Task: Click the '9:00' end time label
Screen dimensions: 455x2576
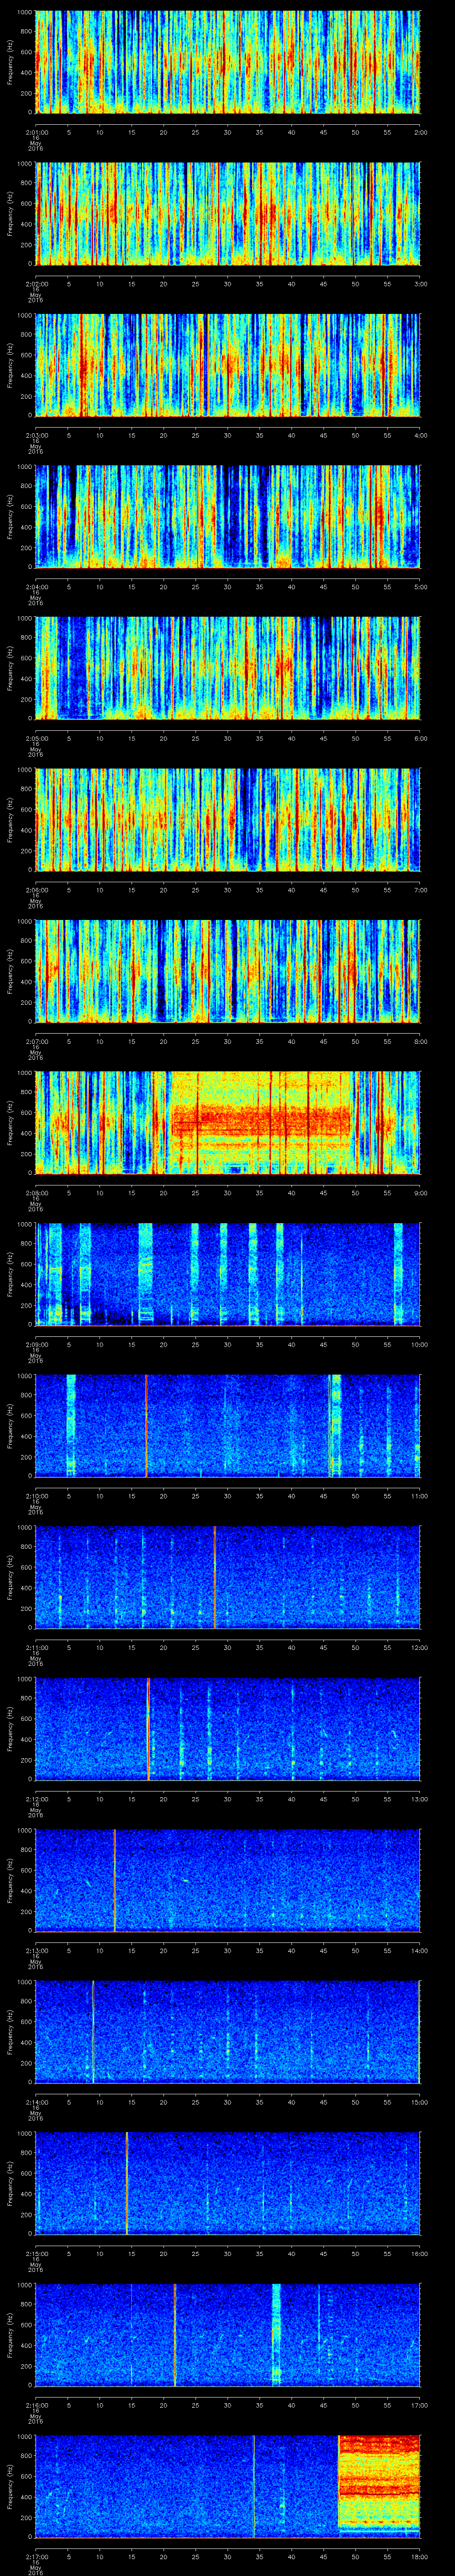Action: 420,1192
